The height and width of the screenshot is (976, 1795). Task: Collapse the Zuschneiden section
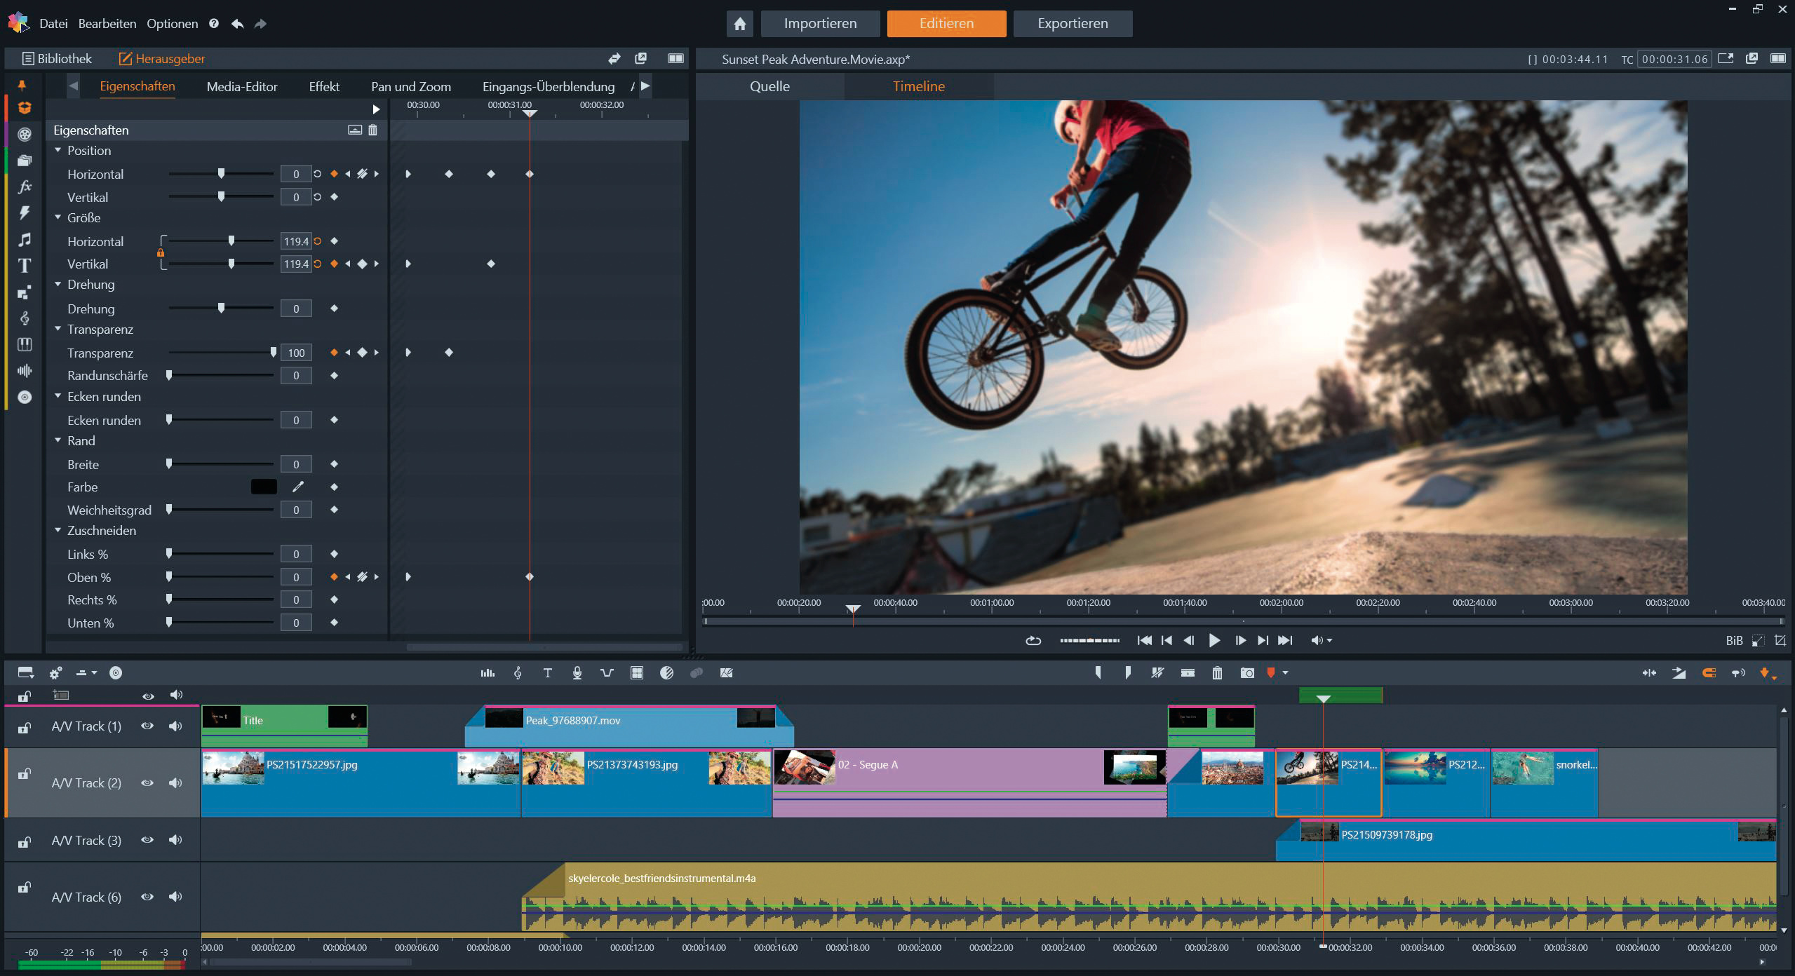[x=58, y=531]
